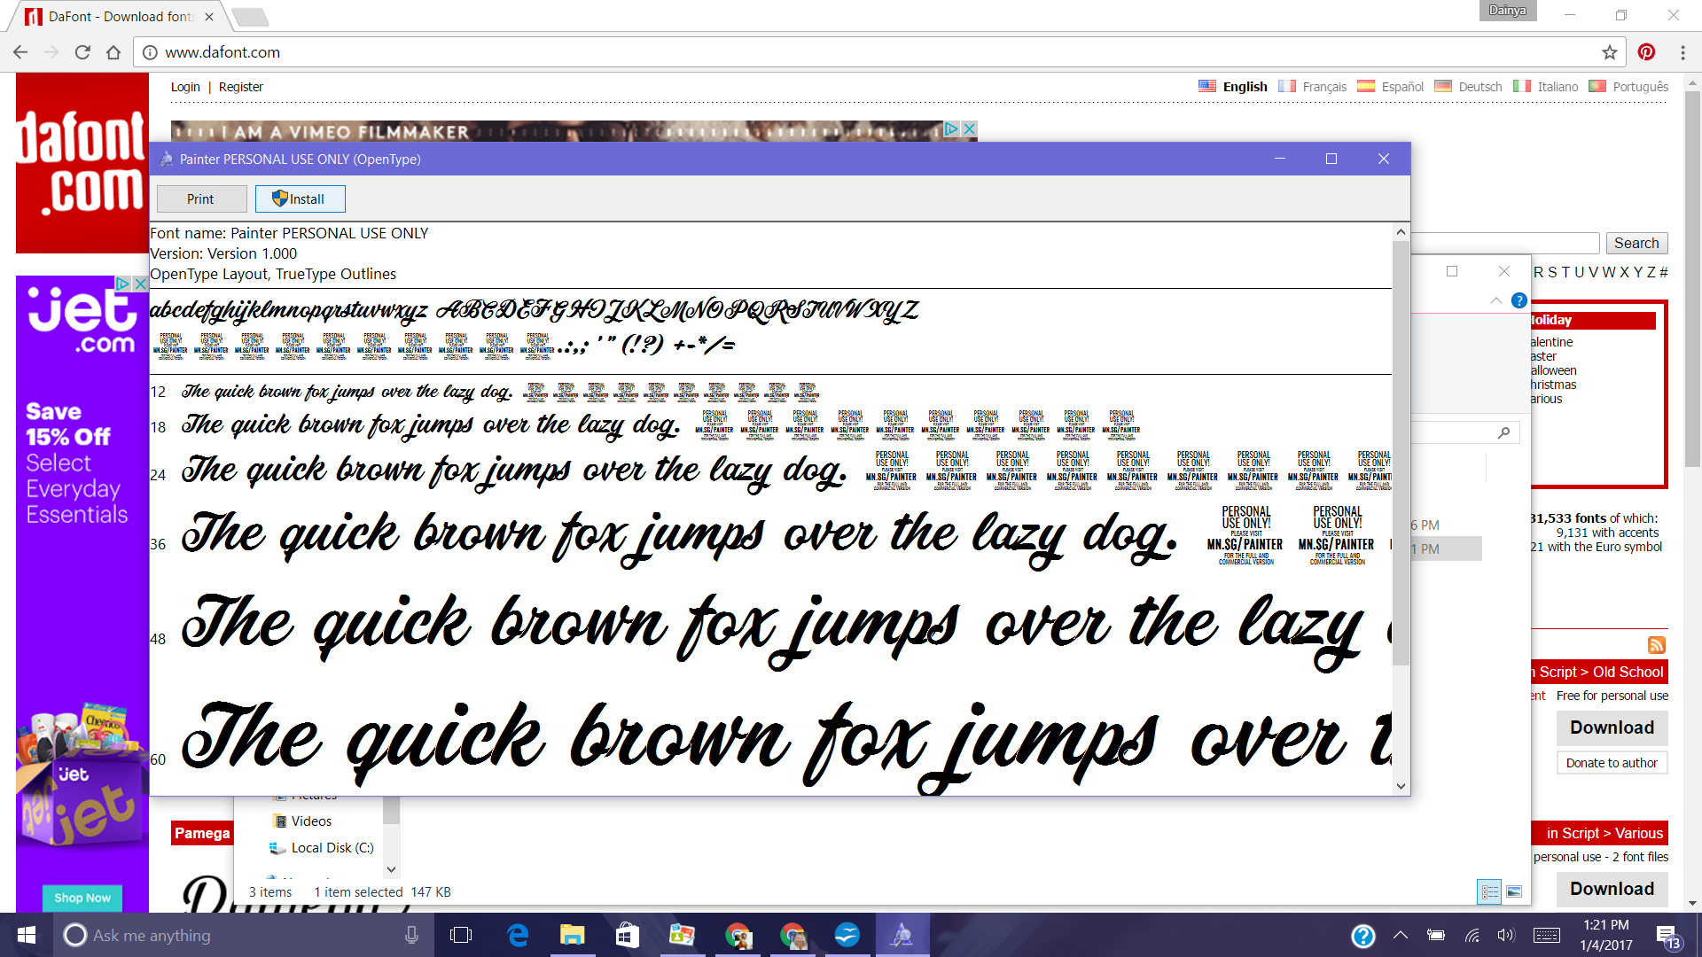Open the Pinterest extension icon
This screenshot has width=1702, height=957.
click(x=1646, y=52)
